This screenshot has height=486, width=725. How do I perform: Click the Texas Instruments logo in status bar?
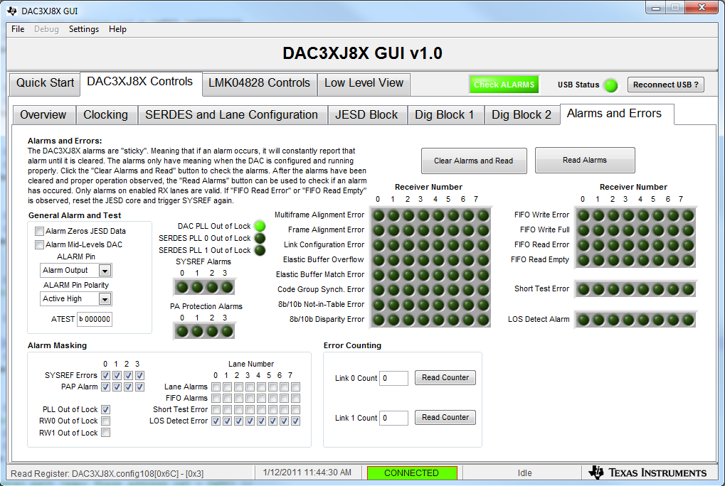(647, 472)
